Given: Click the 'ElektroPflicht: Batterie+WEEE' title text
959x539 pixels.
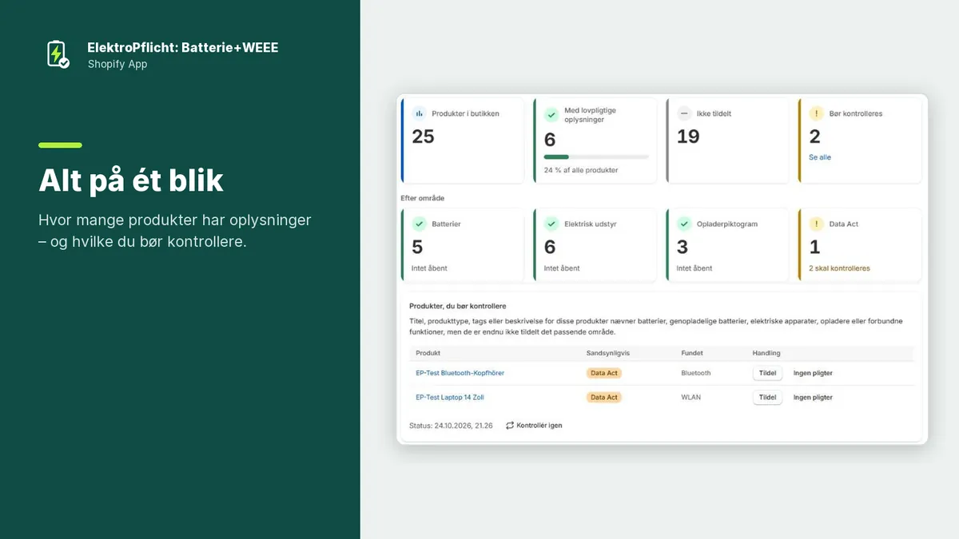Looking at the screenshot, I should (183, 47).
